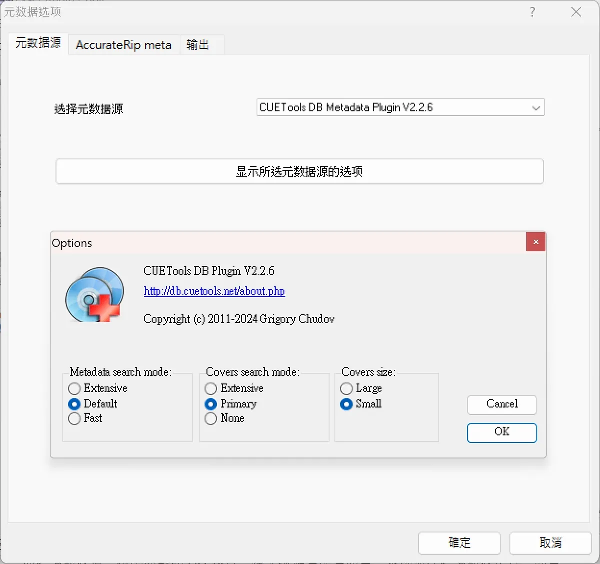
Task: Click the help question mark in title bar
Action: (x=532, y=12)
